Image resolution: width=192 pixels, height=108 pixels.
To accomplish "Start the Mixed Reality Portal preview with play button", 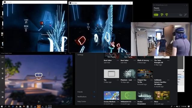I will click(39, 102).
